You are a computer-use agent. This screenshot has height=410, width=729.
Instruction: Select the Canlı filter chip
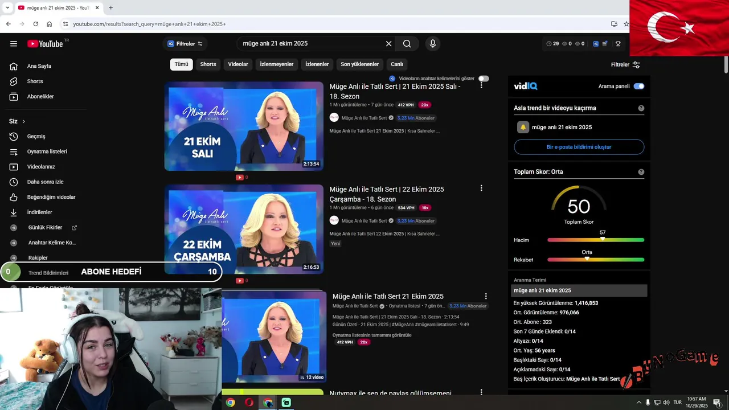click(397, 64)
